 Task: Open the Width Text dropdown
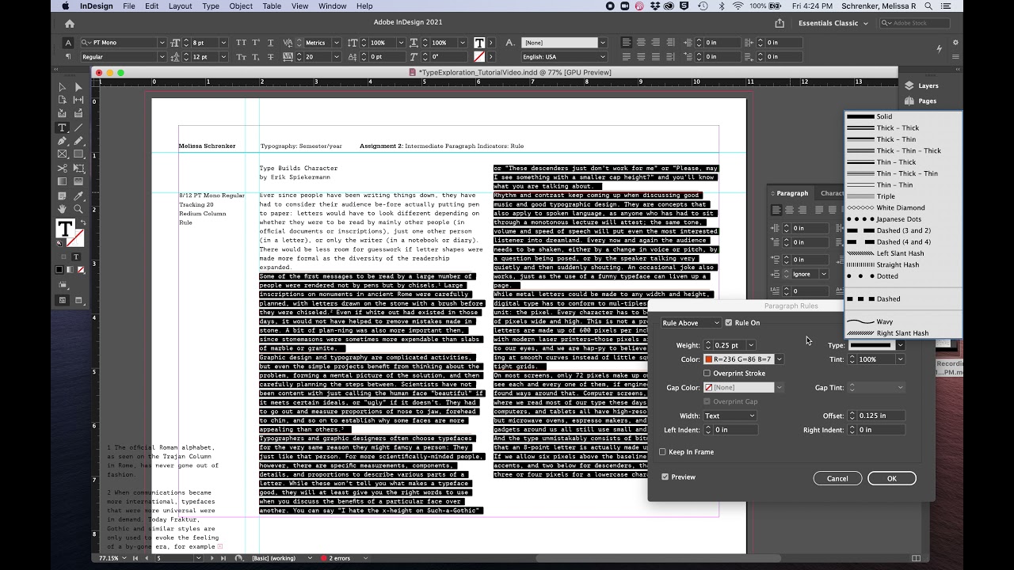[x=730, y=416]
